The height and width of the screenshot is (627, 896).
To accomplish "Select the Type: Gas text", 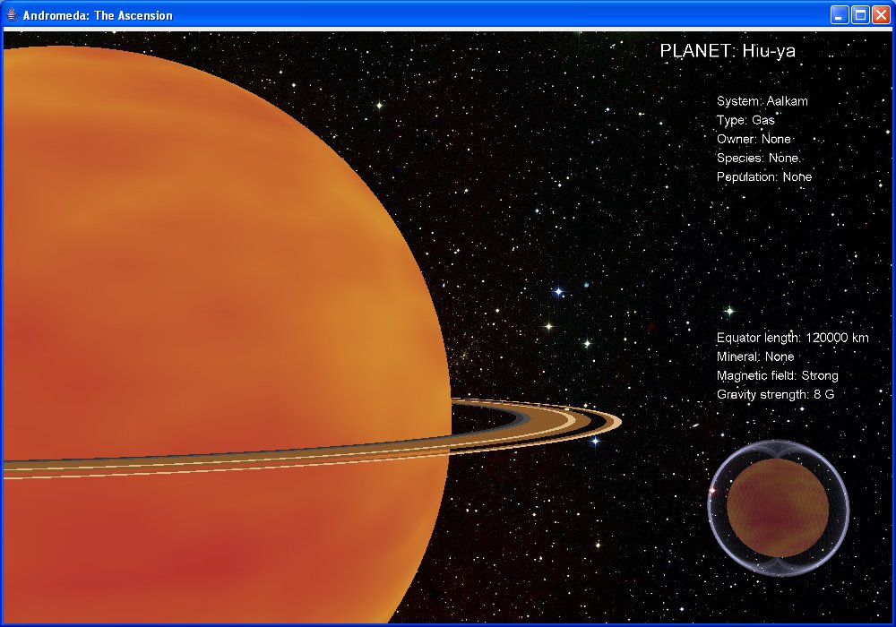I will pyautogui.click(x=745, y=120).
